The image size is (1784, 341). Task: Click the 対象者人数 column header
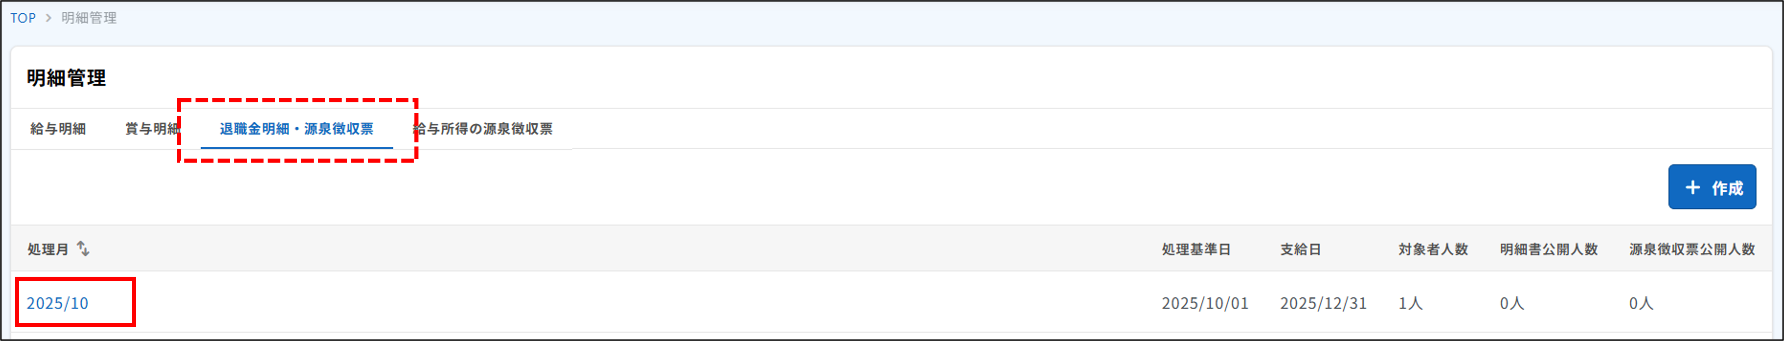click(1433, 249)
